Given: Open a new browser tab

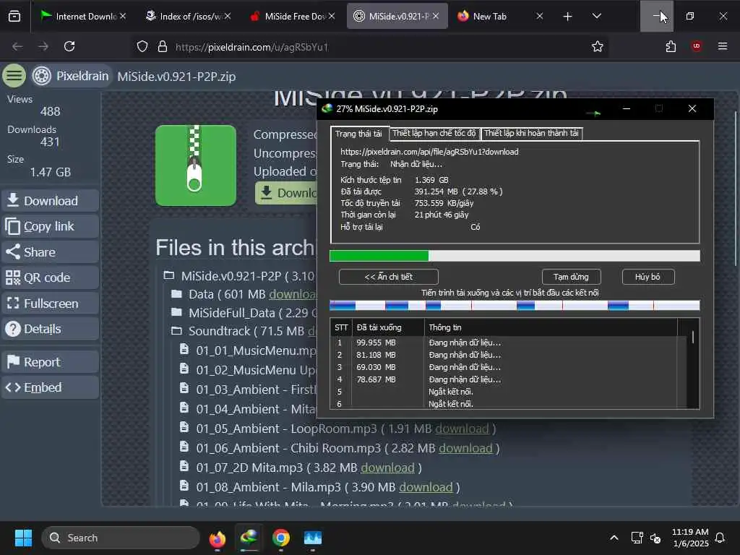Looking at the screenshot, I should pos(568,17).
